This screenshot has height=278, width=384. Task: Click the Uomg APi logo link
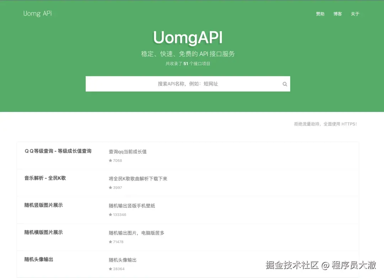[x=37, y=14]
